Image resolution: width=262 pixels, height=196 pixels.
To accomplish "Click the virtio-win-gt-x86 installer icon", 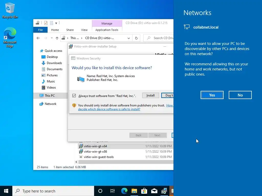I will point(81,152).
